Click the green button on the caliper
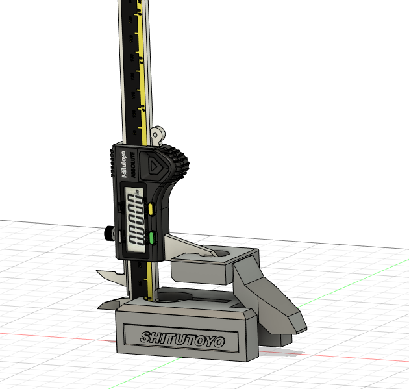 tap(151, 238)
